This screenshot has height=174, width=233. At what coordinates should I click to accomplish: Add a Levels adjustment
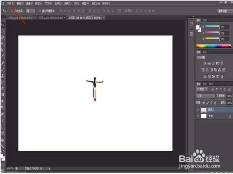[x=209, y=63]
